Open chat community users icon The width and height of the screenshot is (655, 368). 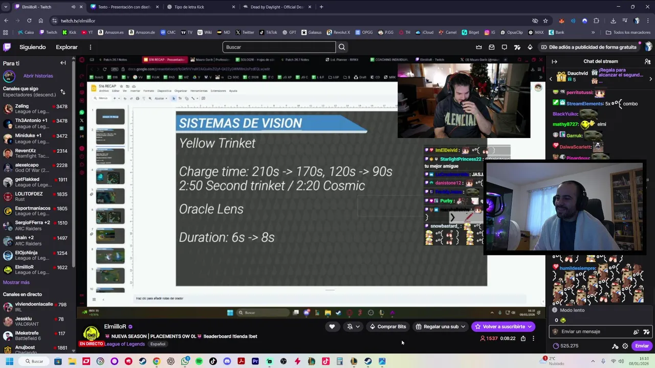click(x=647, y=61)
